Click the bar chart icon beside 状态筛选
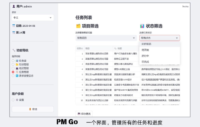 pyautogui.click(x=142, y=26)
